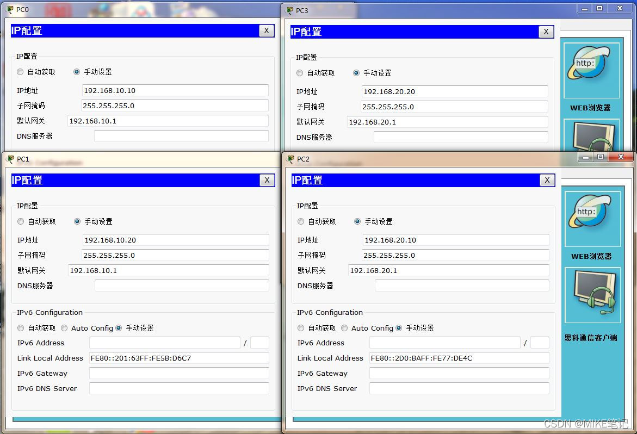Click PC2 window title icon
The width and height of the screenshot is (637, 434).
coord(291,159)
